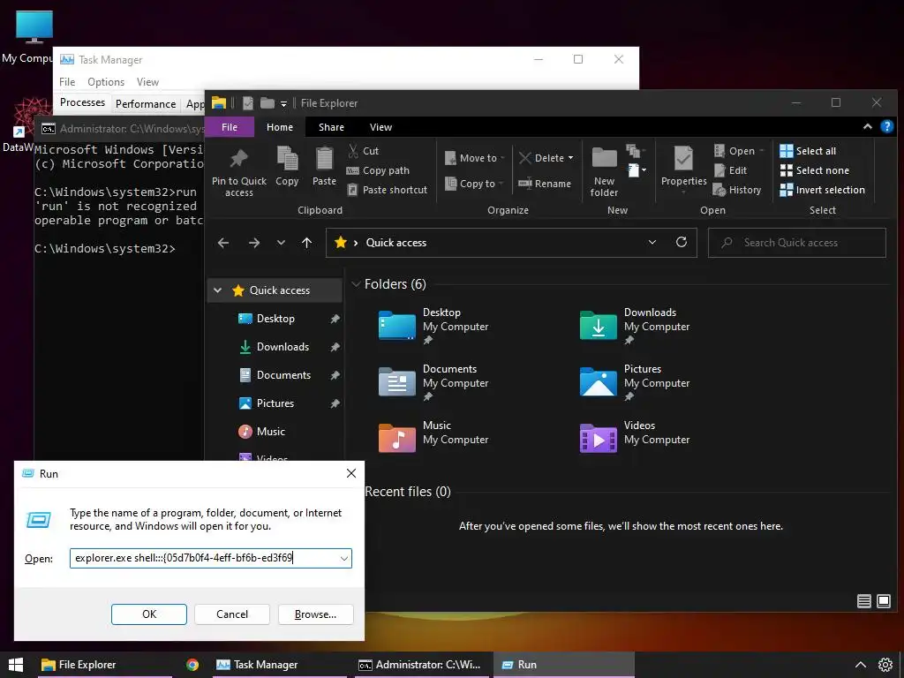Open Quick Access Toolbar customize arrow
The width and height of the screenshot is (904, 678).
click(x=283, y=104)
